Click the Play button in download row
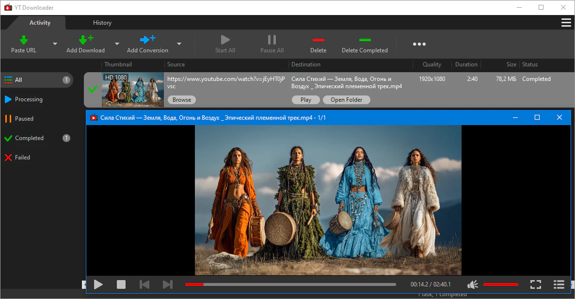Viewport: 575px width, 299px height. coord(306,100)
